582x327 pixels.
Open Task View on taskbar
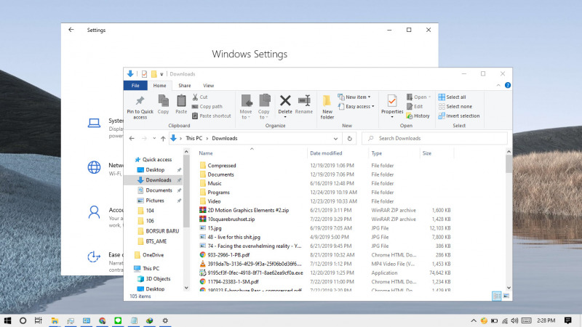point(39,320)
